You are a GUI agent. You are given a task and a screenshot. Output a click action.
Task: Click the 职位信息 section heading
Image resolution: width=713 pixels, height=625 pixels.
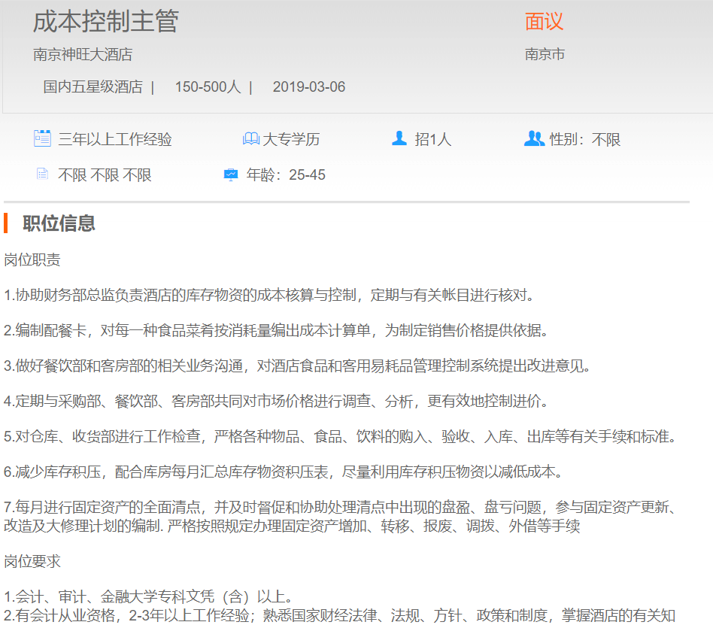pos(59,223)
